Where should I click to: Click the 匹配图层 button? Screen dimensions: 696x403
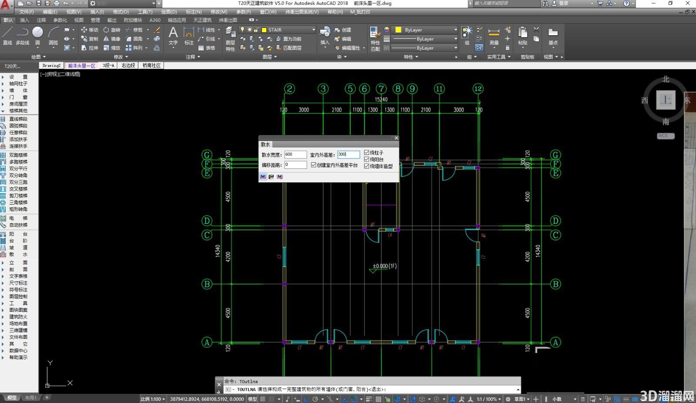pyautogui.click(x=289, y=48)
